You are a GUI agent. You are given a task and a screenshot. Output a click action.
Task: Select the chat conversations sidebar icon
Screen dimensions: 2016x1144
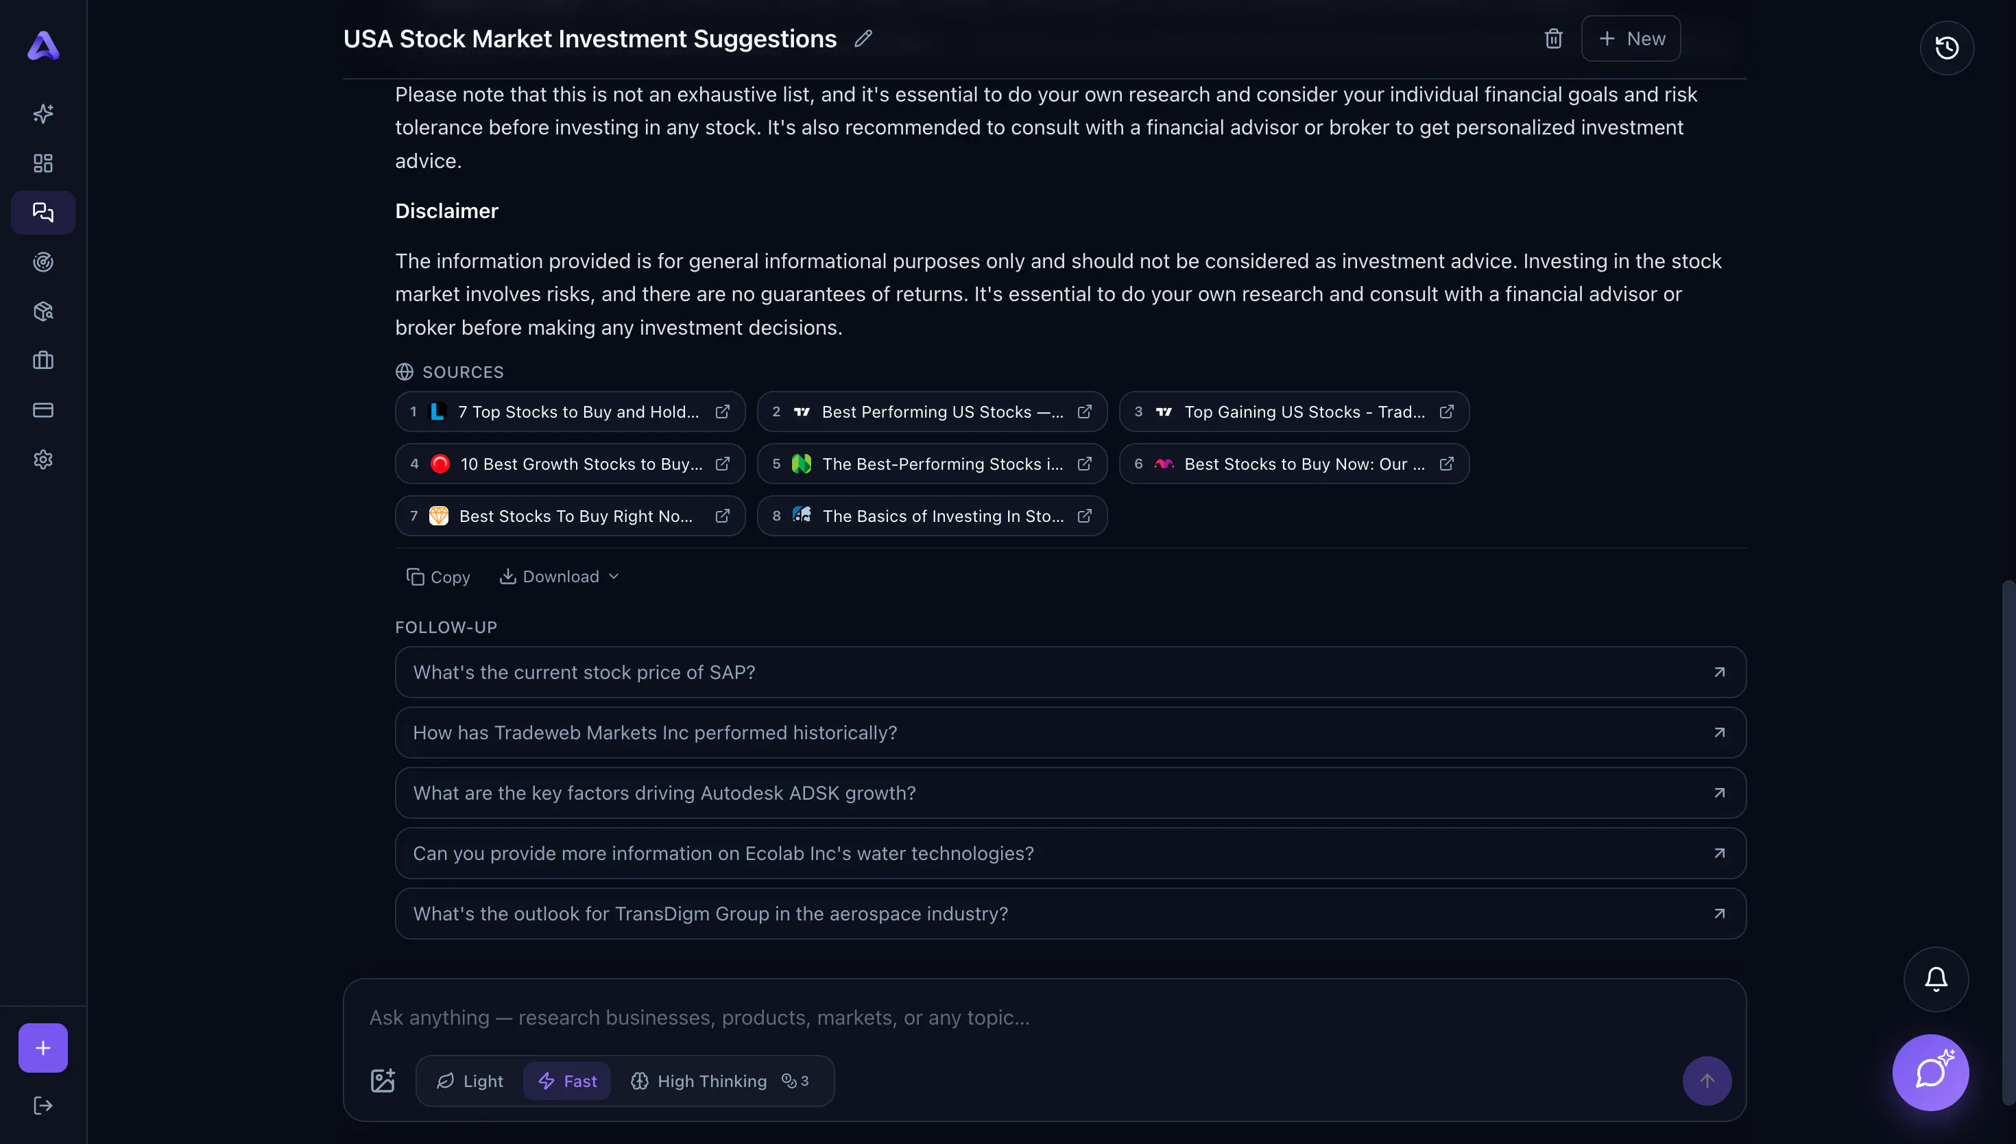[x=43, y=212]
